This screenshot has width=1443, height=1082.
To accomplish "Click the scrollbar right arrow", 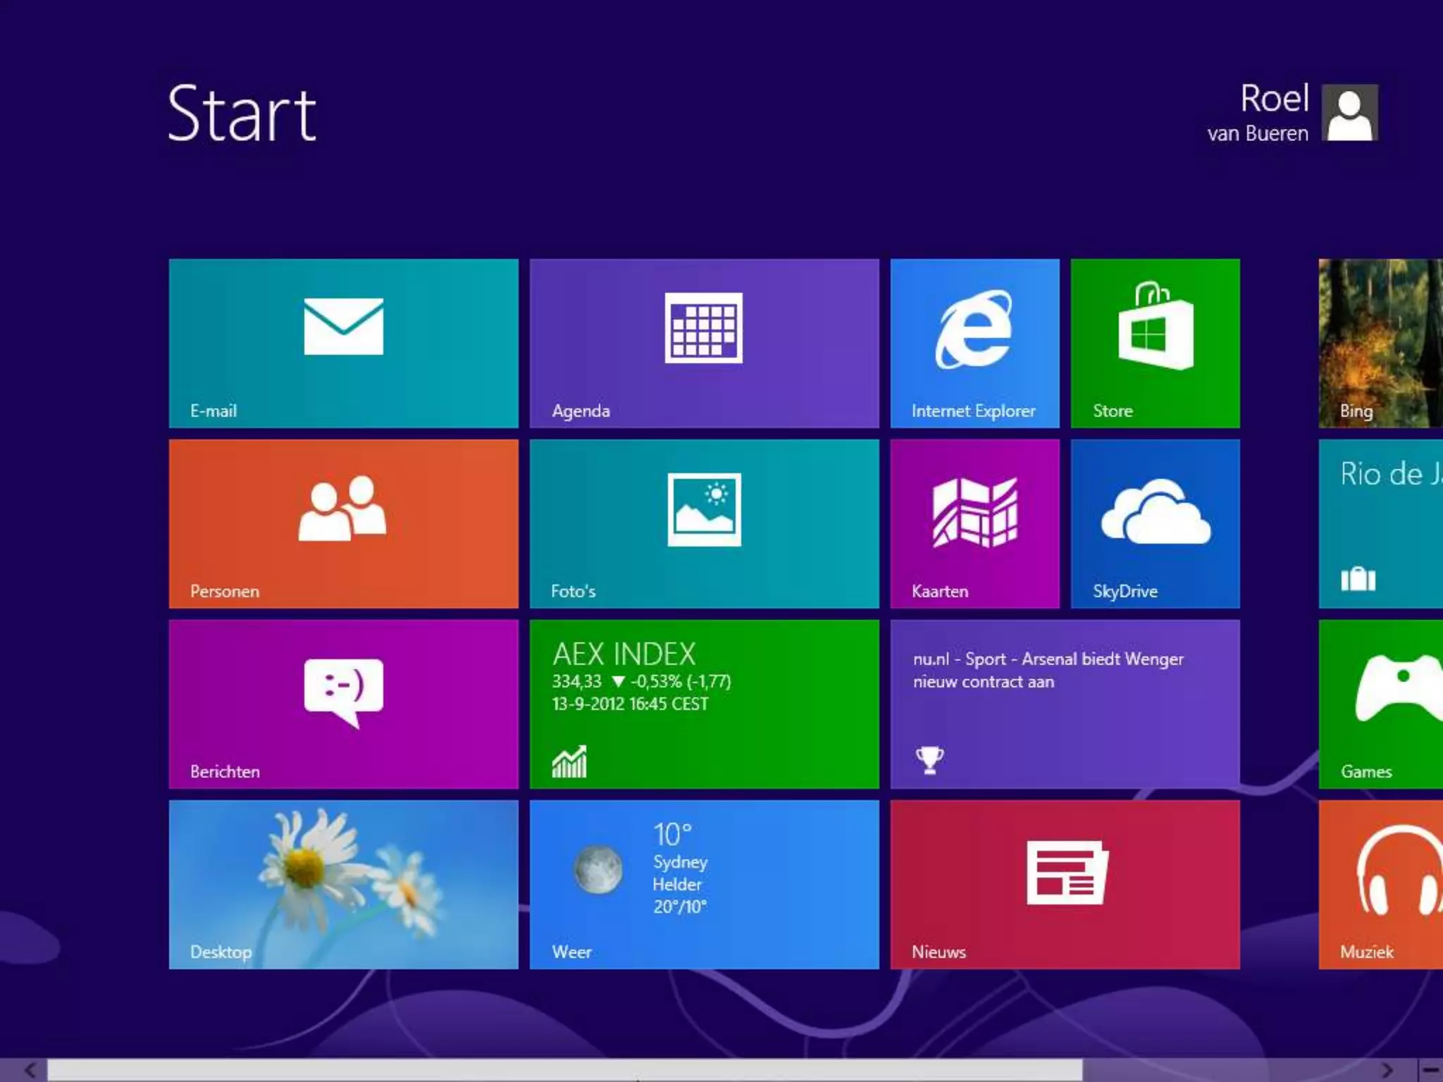I will 1388,1071.
